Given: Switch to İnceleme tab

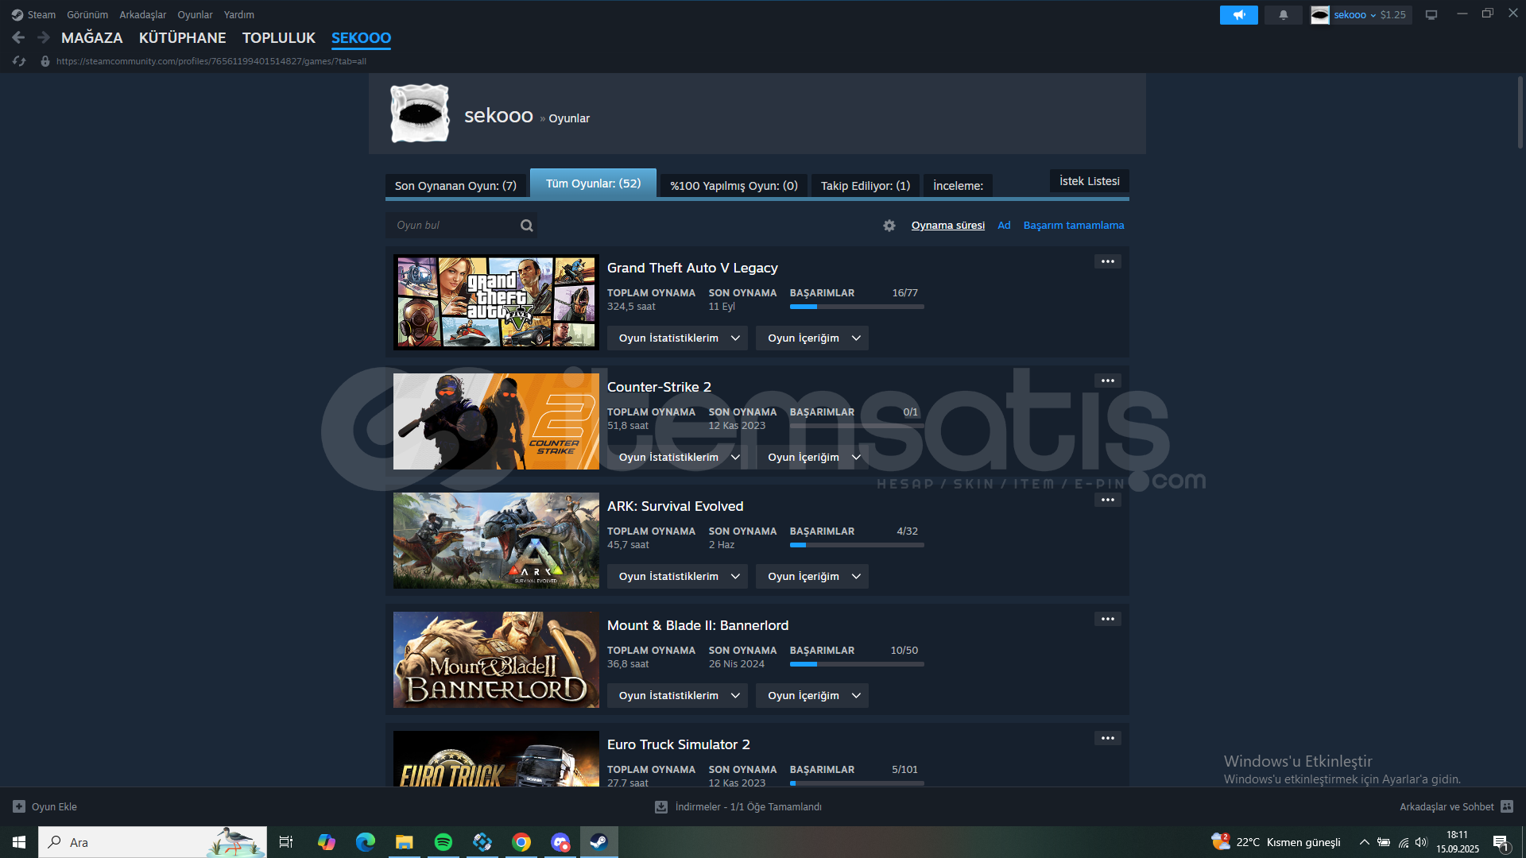Looking at the screenshot, I should point(958,186).
